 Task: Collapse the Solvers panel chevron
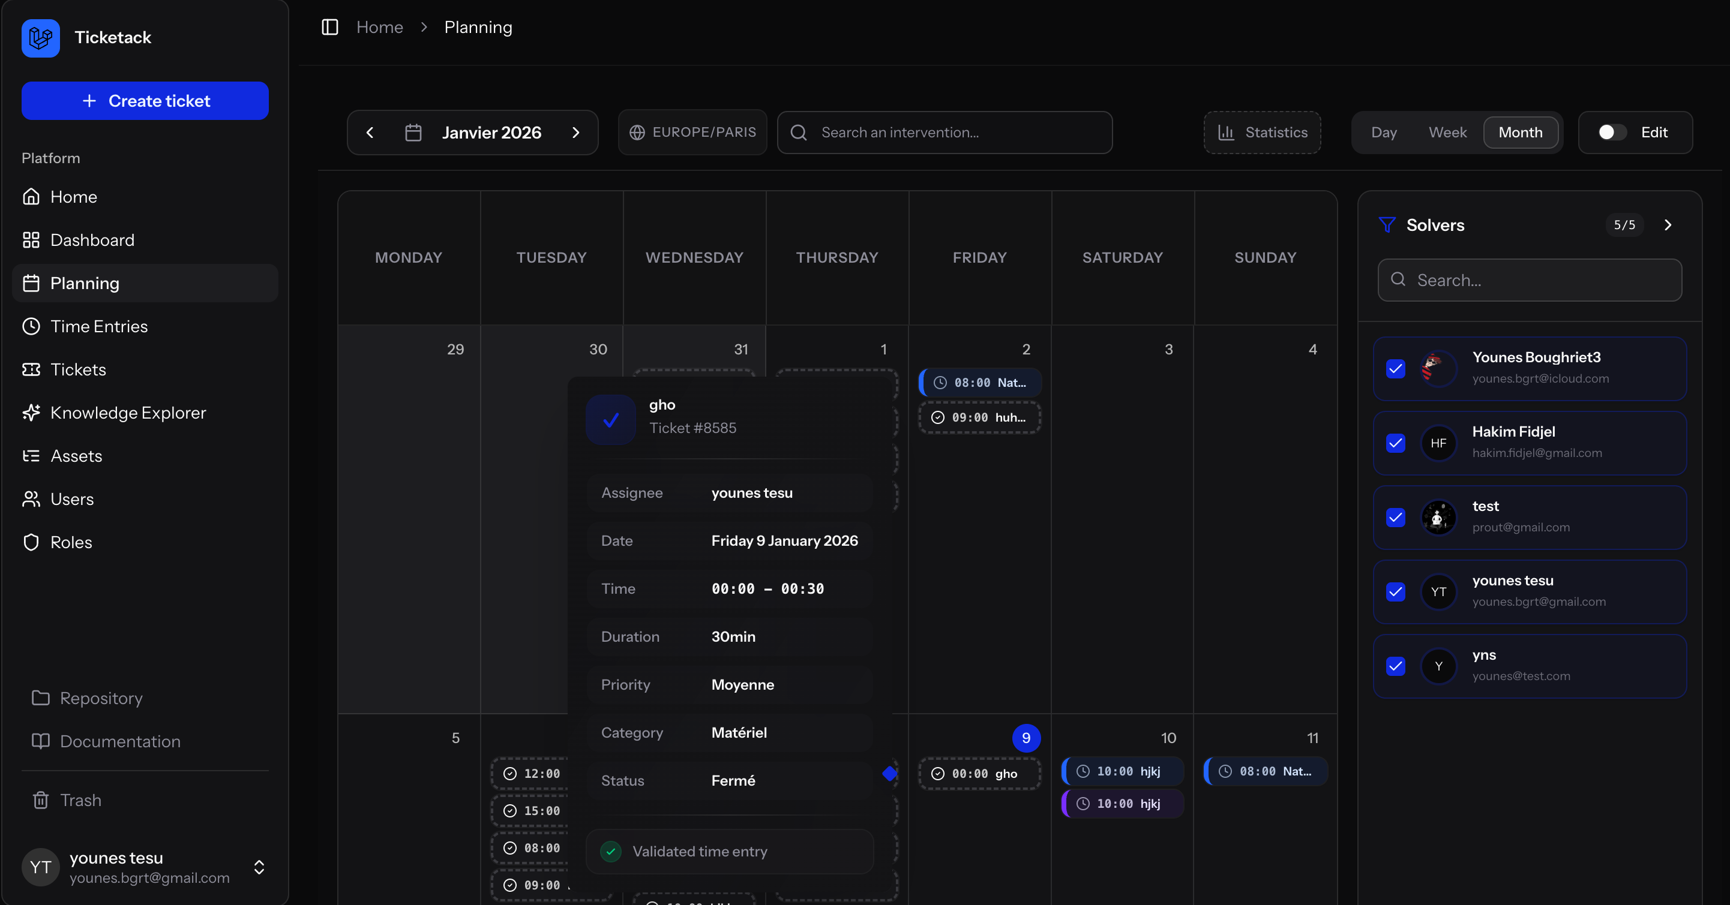[x=1668, y=225]
